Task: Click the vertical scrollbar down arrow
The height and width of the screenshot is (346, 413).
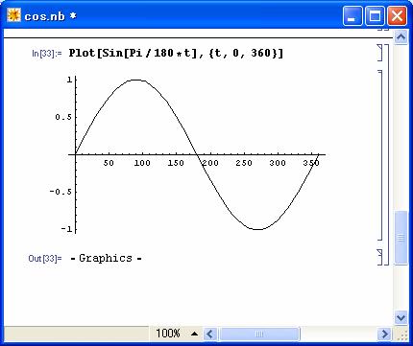Action: point(401,317)
